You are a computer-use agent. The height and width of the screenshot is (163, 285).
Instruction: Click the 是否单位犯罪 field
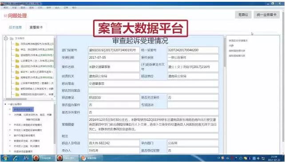(193, 151)
